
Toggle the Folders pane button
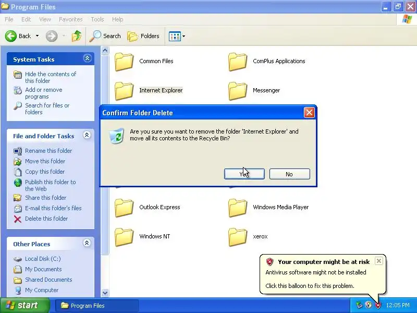[143, 36]
